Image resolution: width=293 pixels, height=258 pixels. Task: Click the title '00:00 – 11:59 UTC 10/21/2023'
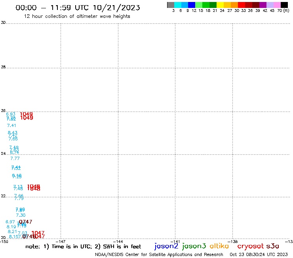[x=78, y=8]
